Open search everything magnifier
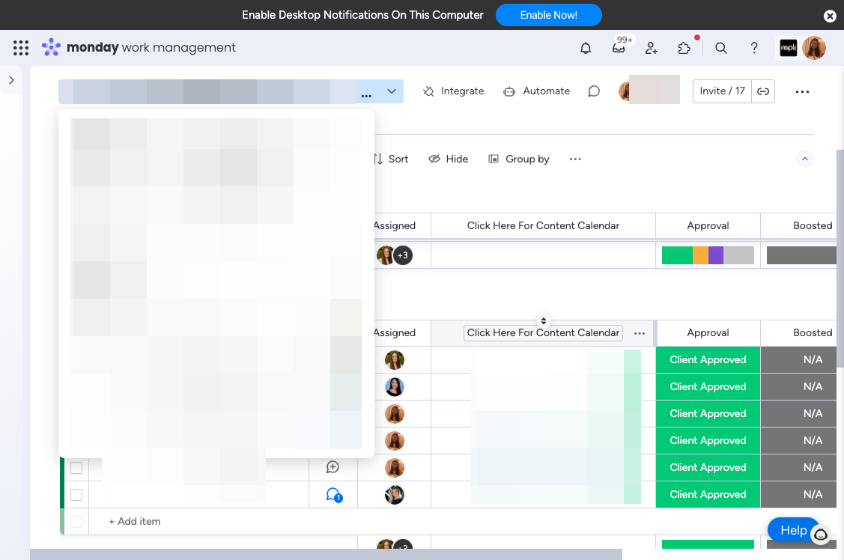Image resolution: width=844 pixels, height=560 pixels. (x=721, y=48)
